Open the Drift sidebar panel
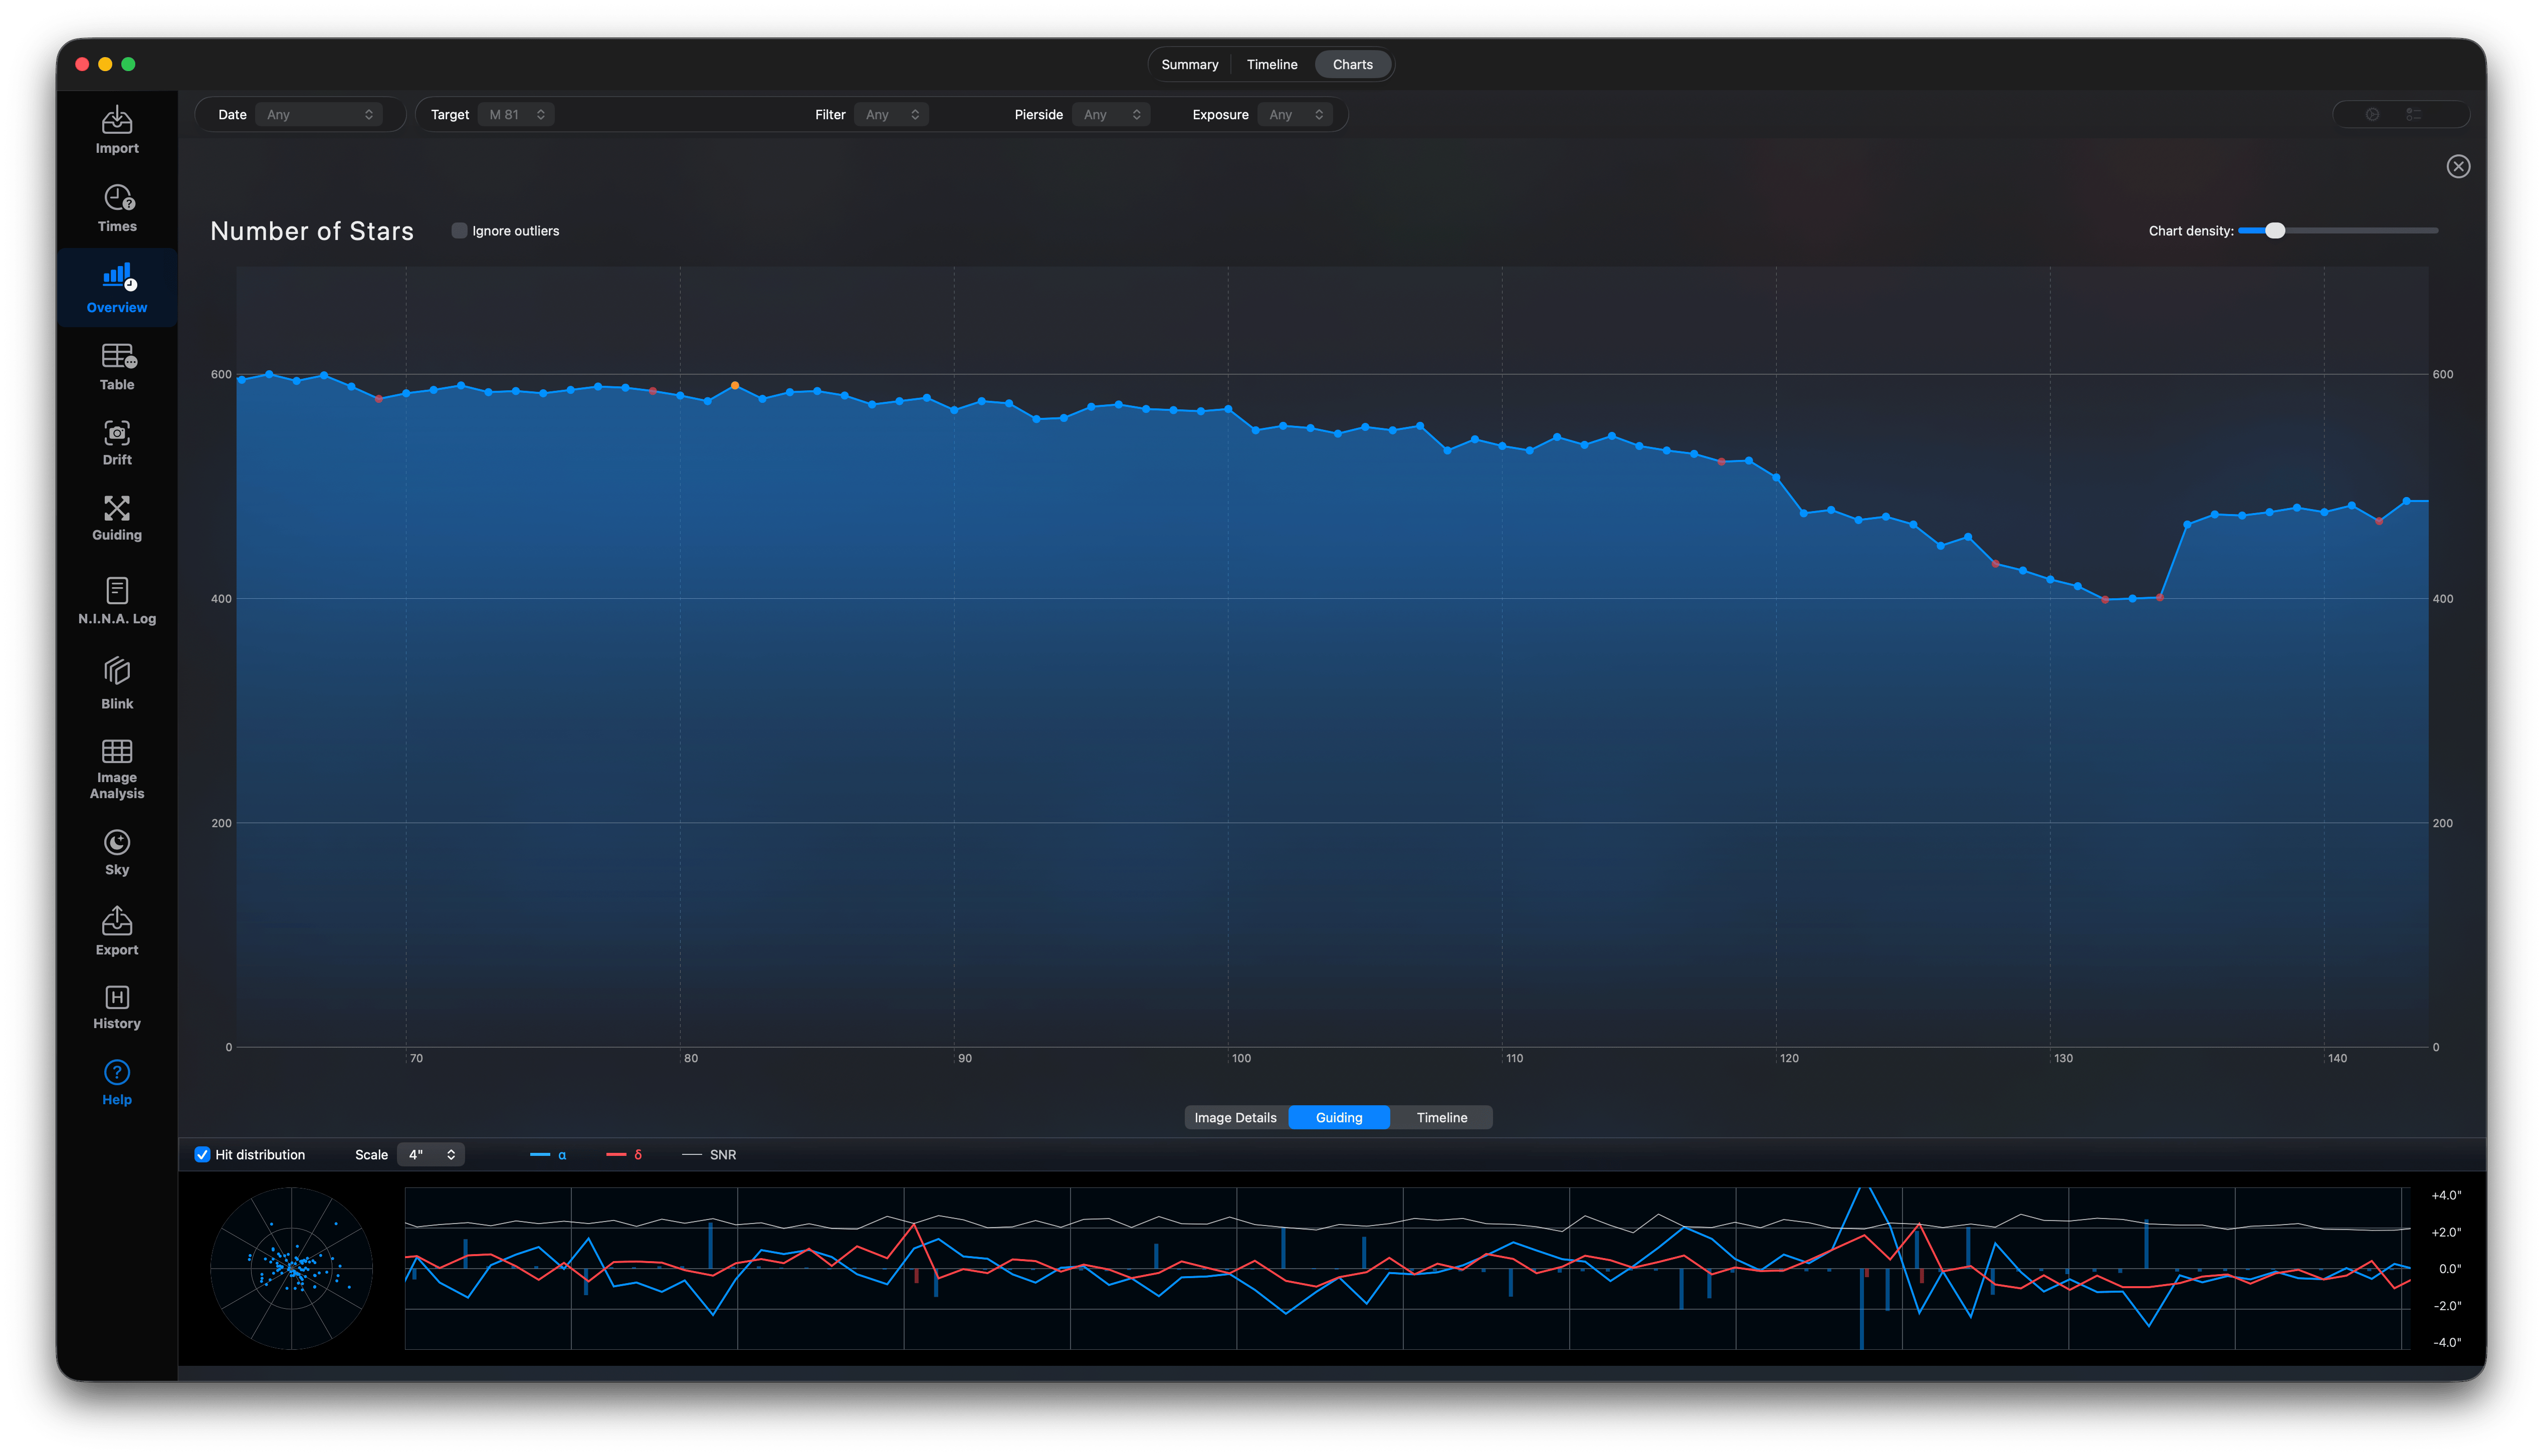Image resolution: width=2543 pixels, height=1456 pixels. [x=117, y=443]
